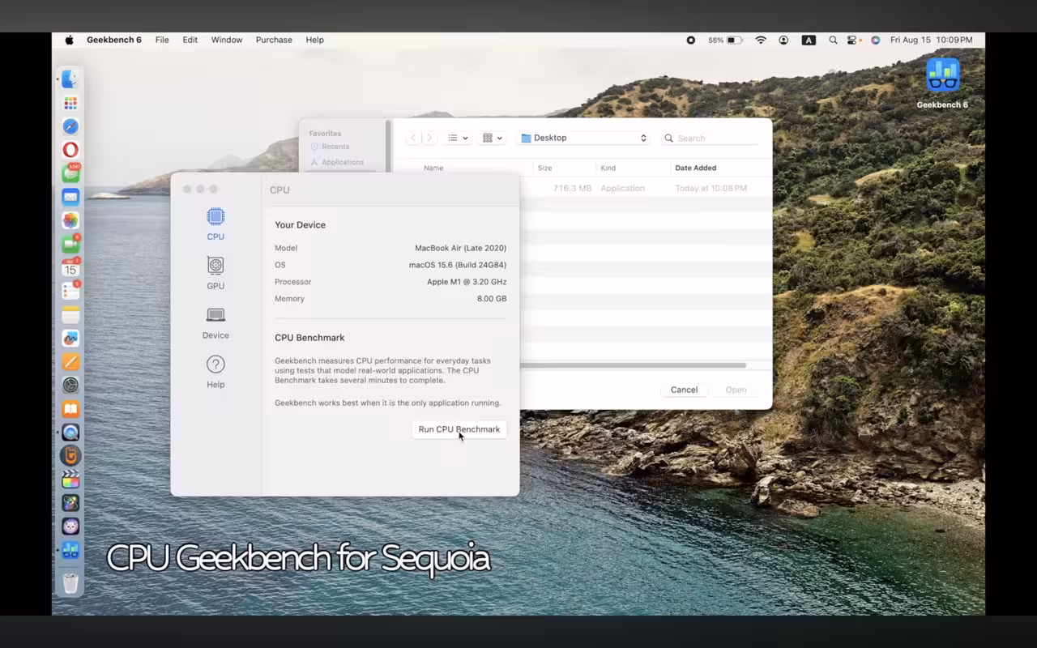Open Photos from the Dock
Image resolution: width=1037 pixels, height=648 pixels.
click(70, 220)
